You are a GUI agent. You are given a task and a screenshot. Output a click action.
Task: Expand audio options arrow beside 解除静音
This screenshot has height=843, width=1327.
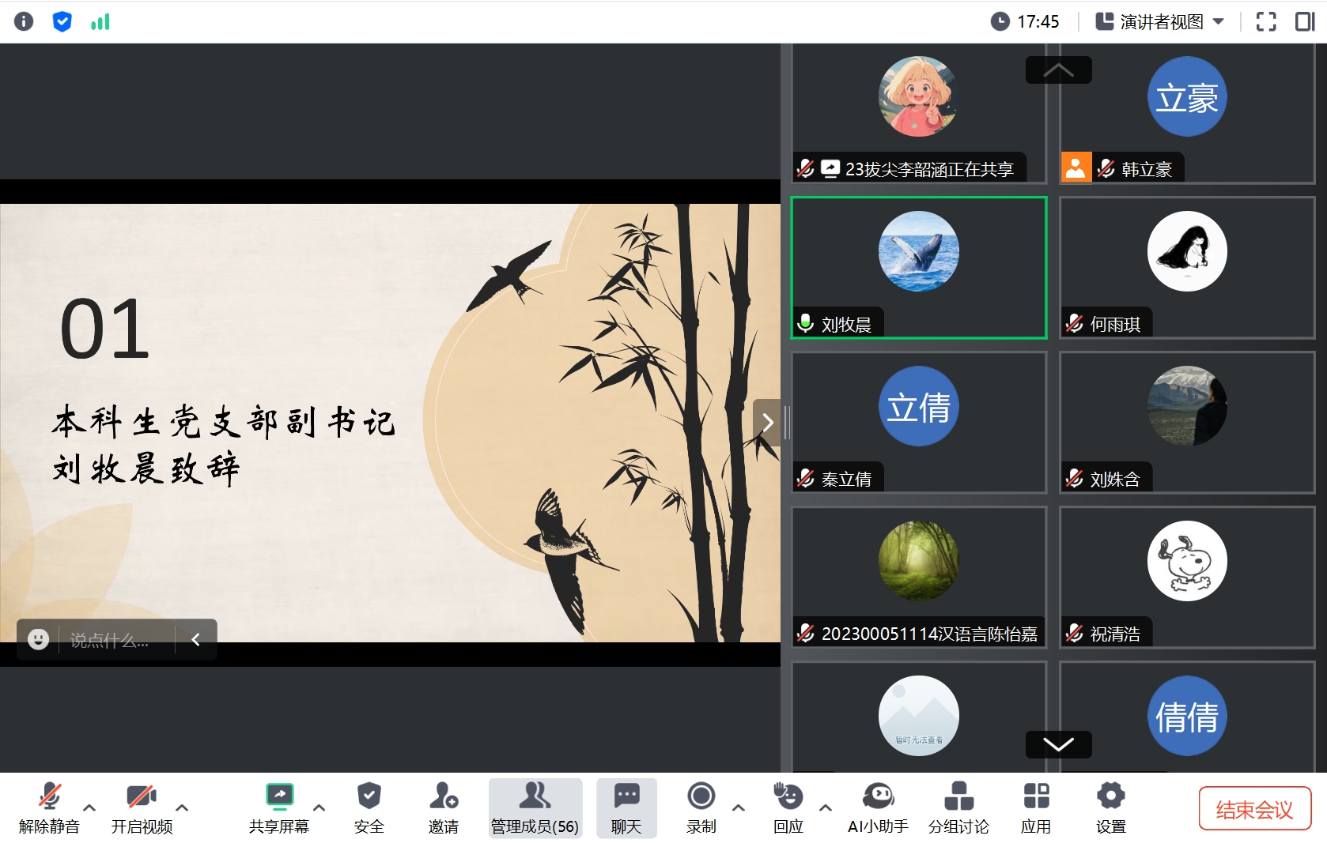pyautogui.click(x=89, y=807)
